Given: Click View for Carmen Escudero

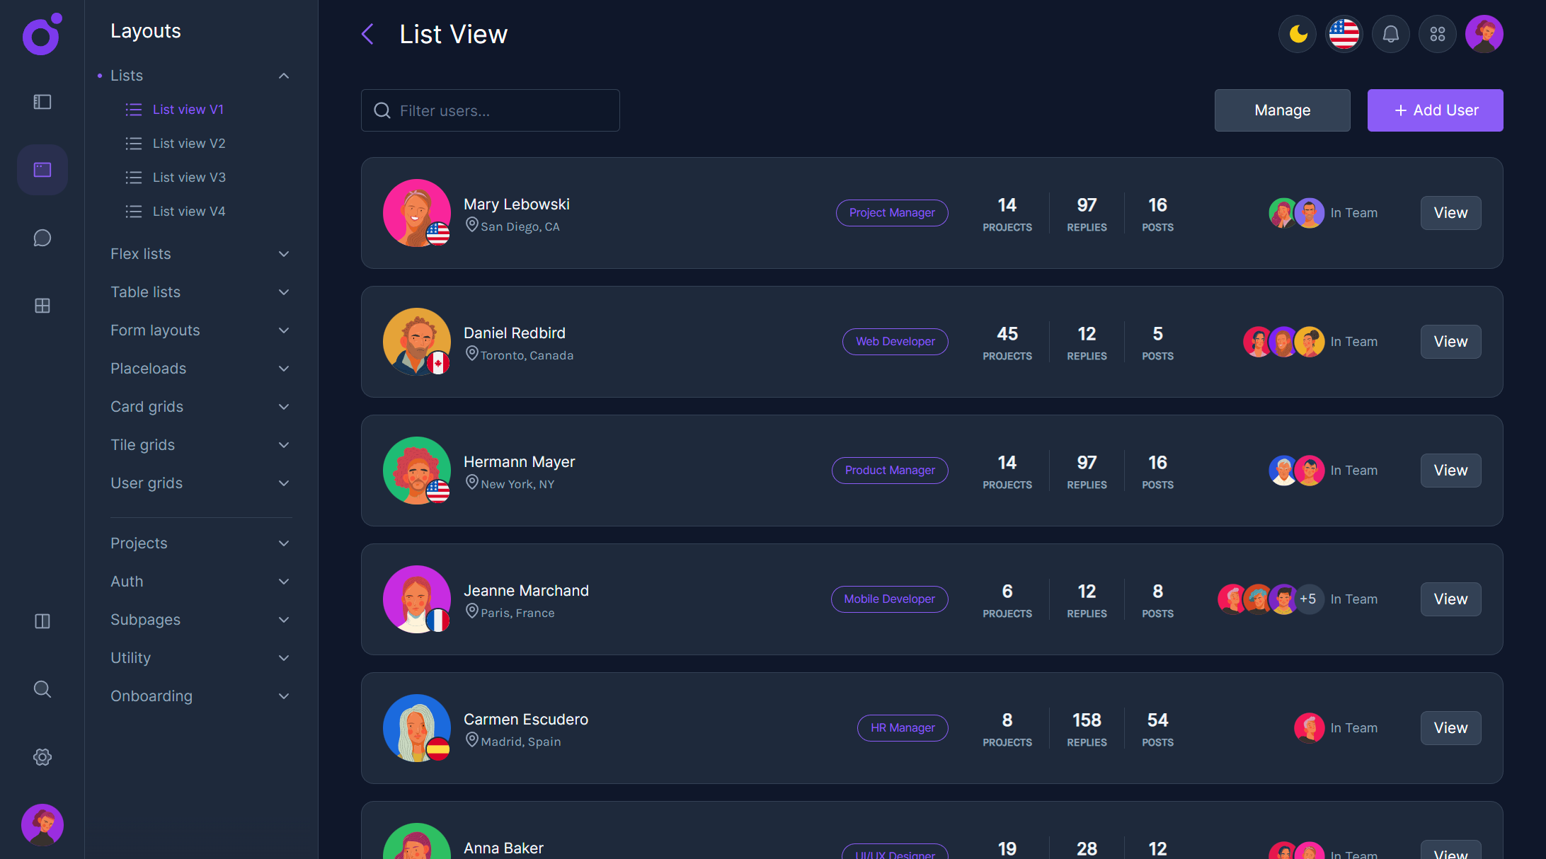Looking at the screenshot, I should tap(1450, 727).
